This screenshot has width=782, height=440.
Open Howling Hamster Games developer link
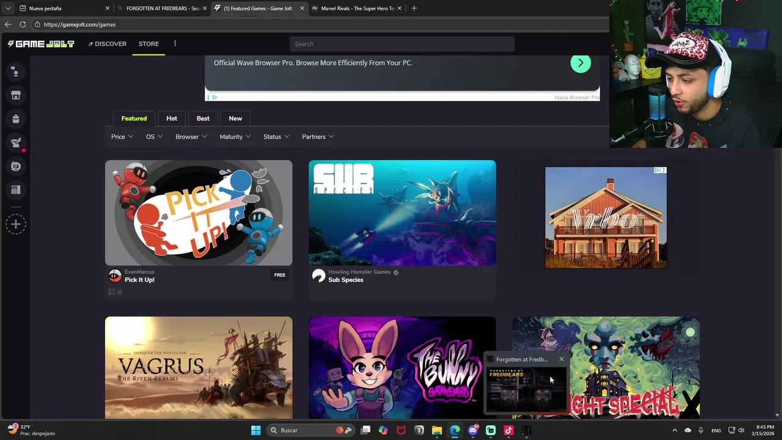(359, 272)
